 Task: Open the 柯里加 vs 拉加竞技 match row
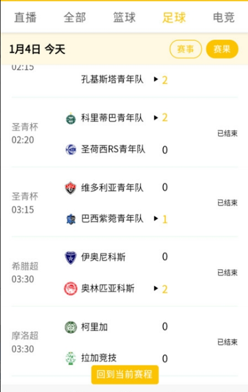pyautogui.click(x=125, y=342)
